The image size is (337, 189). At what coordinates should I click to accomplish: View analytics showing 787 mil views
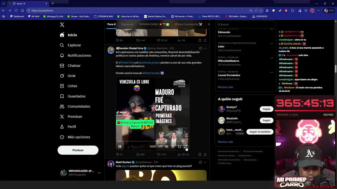pyautogui.click(x=183, y=154)
